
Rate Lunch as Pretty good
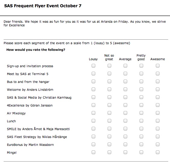click(x=141, y=121)
